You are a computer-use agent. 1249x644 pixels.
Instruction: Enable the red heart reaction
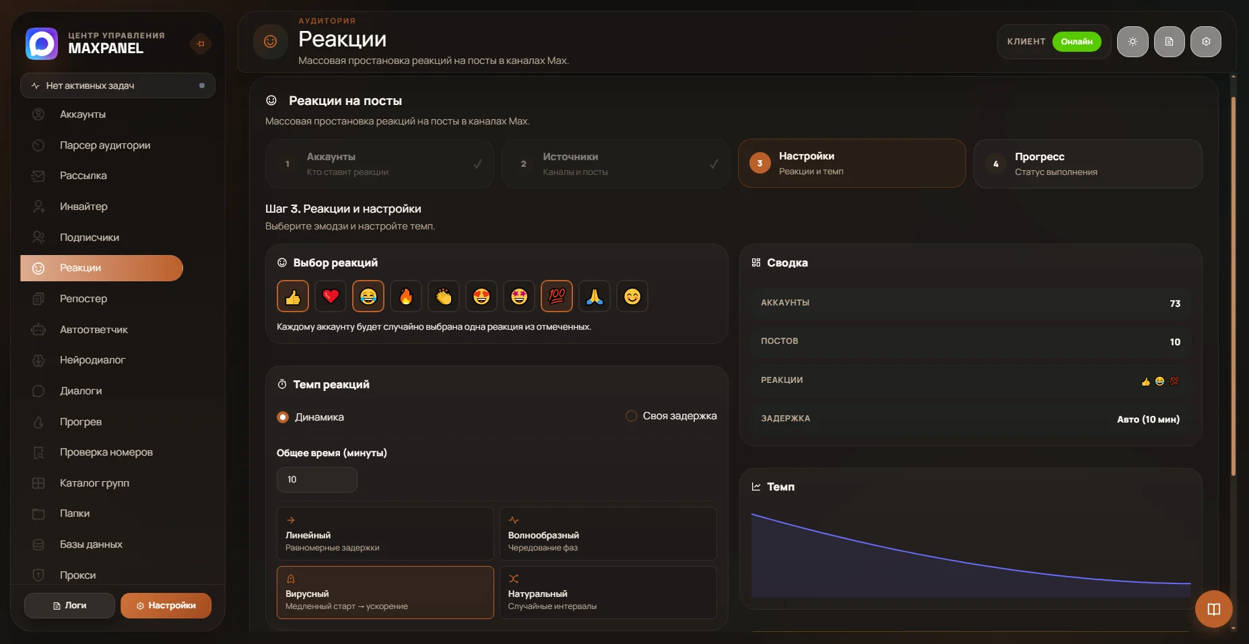[331, 296]
